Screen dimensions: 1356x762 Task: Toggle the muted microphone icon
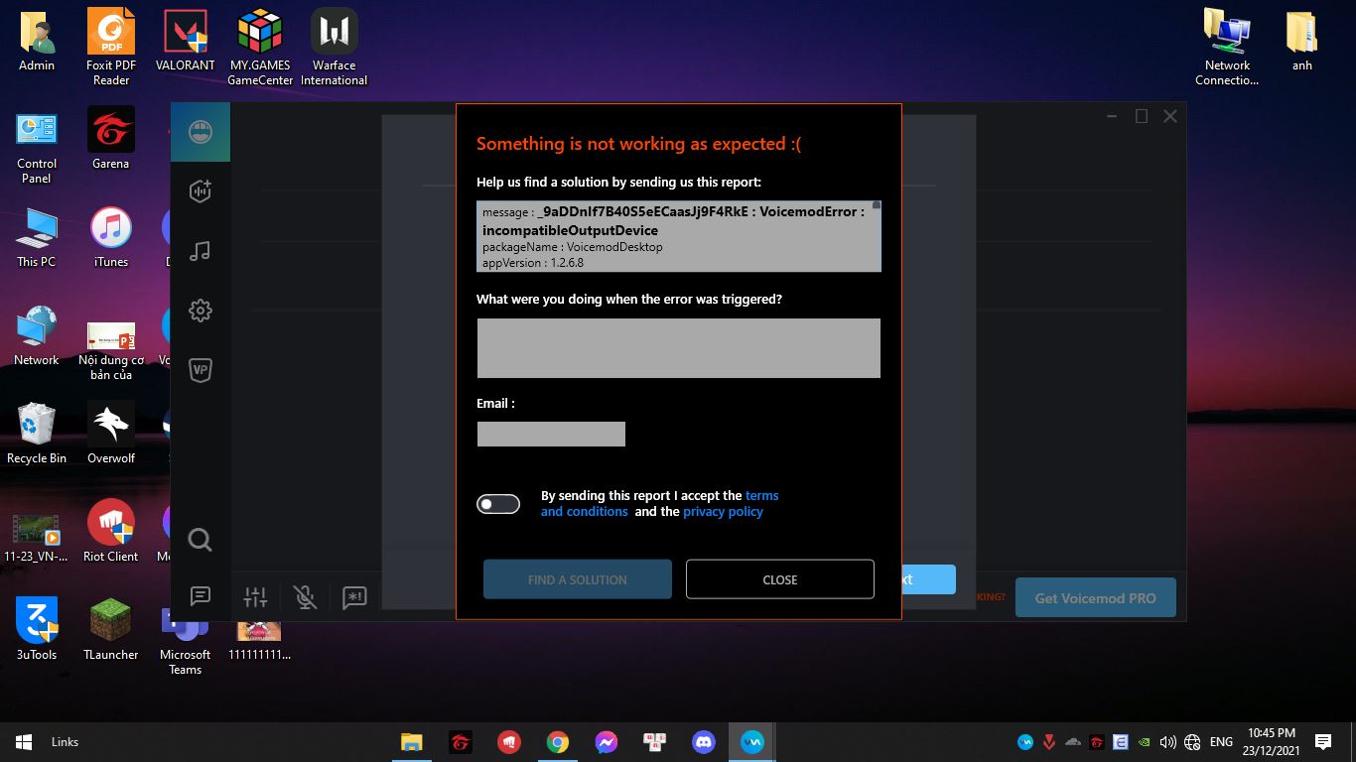tap(306, 596)
